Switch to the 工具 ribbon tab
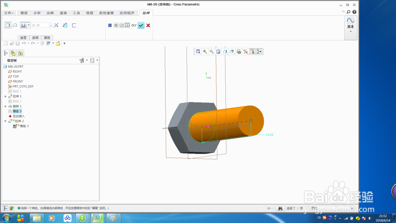 tap(76, 13)
